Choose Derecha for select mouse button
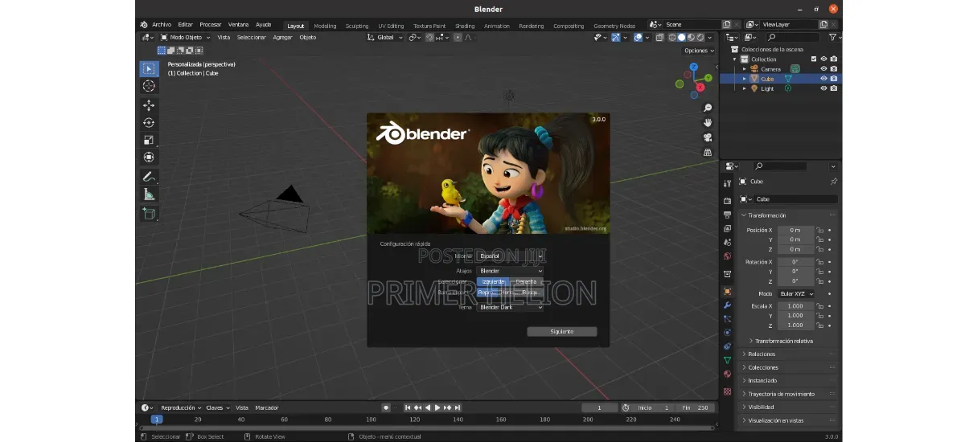Screen dimensions: 965x442 pyautogui.click(x=526, y=282)
